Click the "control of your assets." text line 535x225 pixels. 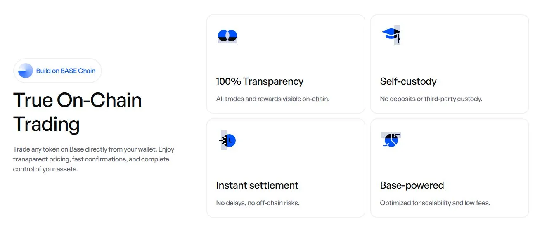[45, 169]
